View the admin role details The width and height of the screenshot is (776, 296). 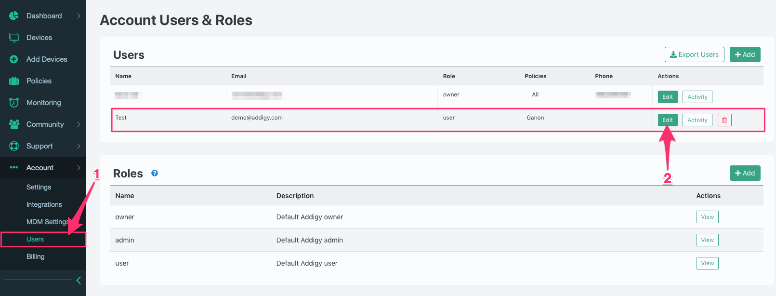[x=707, y=240]
